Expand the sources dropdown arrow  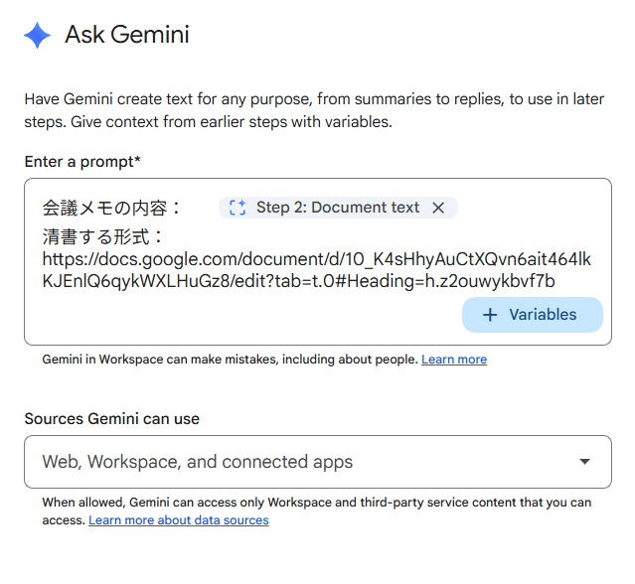tap(584, 462)
